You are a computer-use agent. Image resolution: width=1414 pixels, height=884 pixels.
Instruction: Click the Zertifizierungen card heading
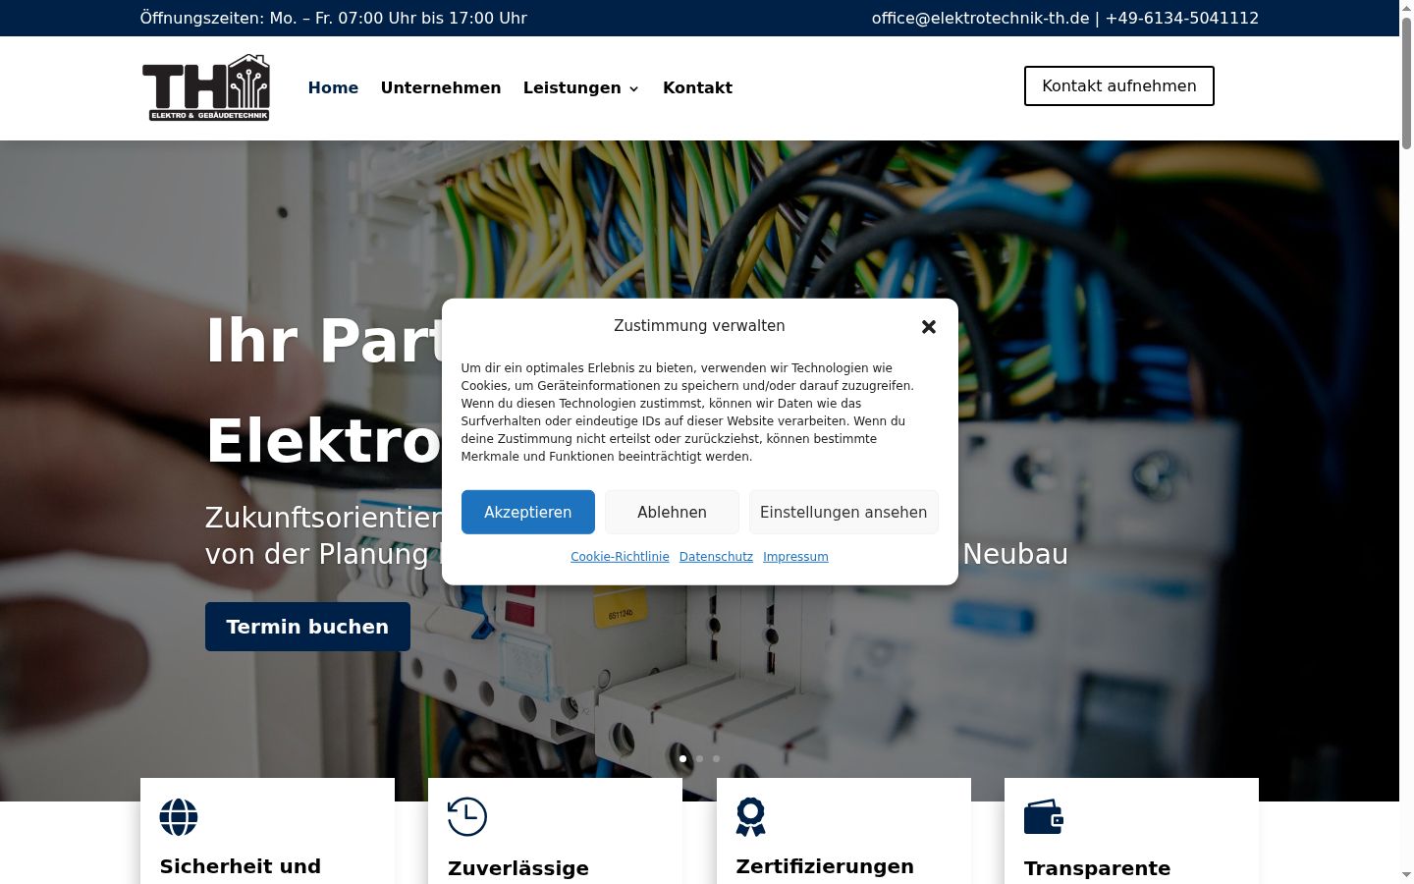[825, 866]
